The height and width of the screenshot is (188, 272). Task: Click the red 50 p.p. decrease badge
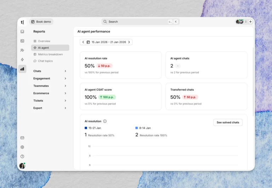104,66
